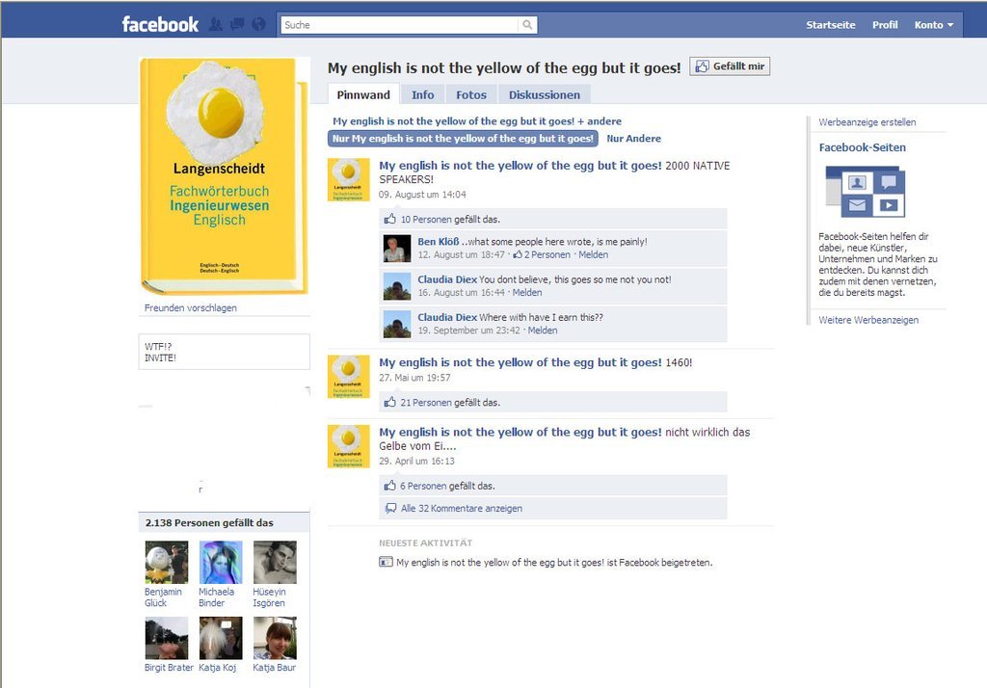987x688 pixels.
Task: Expand the Konto dropdown menu
Action: click(x=933, y=25)
